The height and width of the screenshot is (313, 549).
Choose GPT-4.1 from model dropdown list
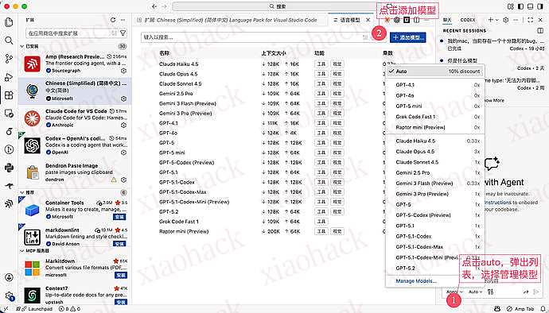coord(435,85)
